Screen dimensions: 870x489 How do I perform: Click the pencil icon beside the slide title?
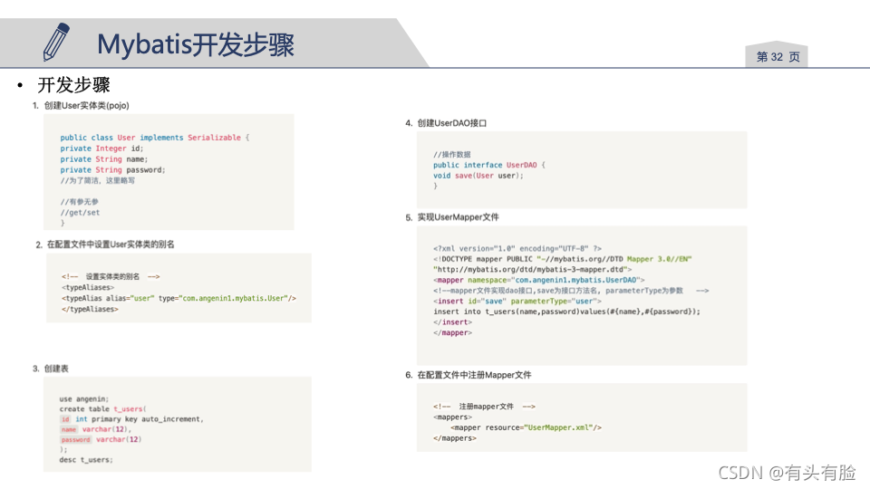(56, 42)
